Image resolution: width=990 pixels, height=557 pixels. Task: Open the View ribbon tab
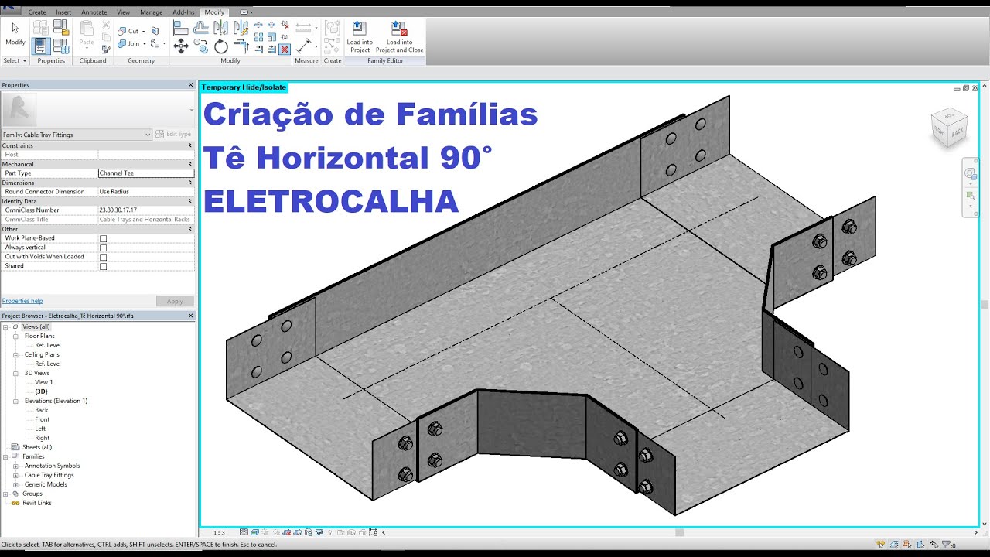tap(123, 12)
